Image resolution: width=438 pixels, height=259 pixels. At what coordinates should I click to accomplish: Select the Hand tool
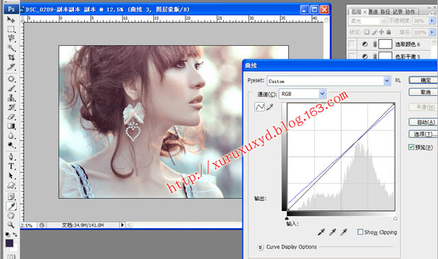click(11, 215)
